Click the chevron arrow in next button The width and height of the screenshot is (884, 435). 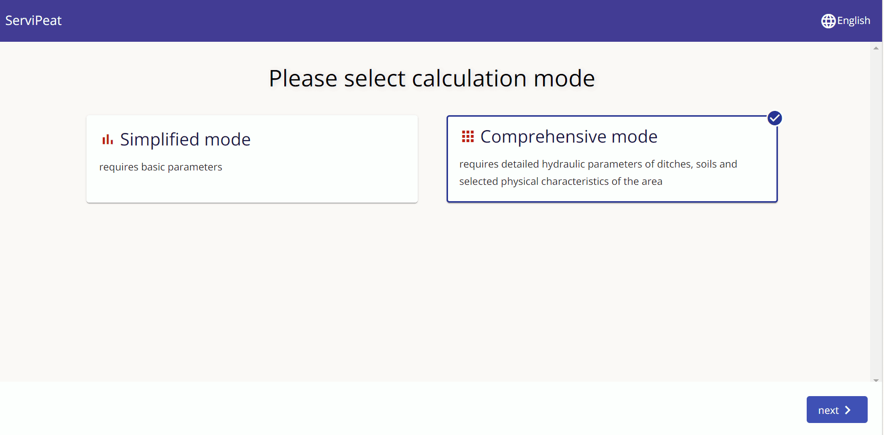point(848,410)
